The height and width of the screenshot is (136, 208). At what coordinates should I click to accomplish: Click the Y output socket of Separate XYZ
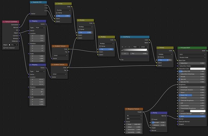(x=47, y=8)
